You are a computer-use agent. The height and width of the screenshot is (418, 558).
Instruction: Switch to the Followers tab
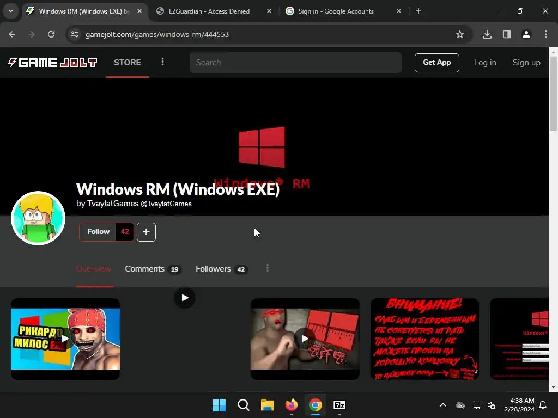[x=221, y=269]
